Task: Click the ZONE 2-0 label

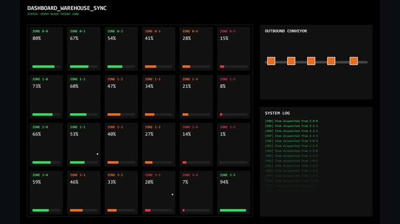Action: pos(40,127)
